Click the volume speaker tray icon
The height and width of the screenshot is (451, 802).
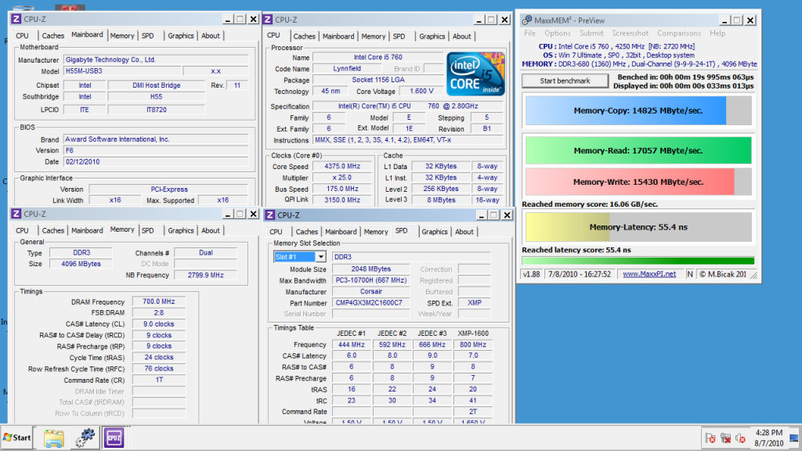[742, 438]
